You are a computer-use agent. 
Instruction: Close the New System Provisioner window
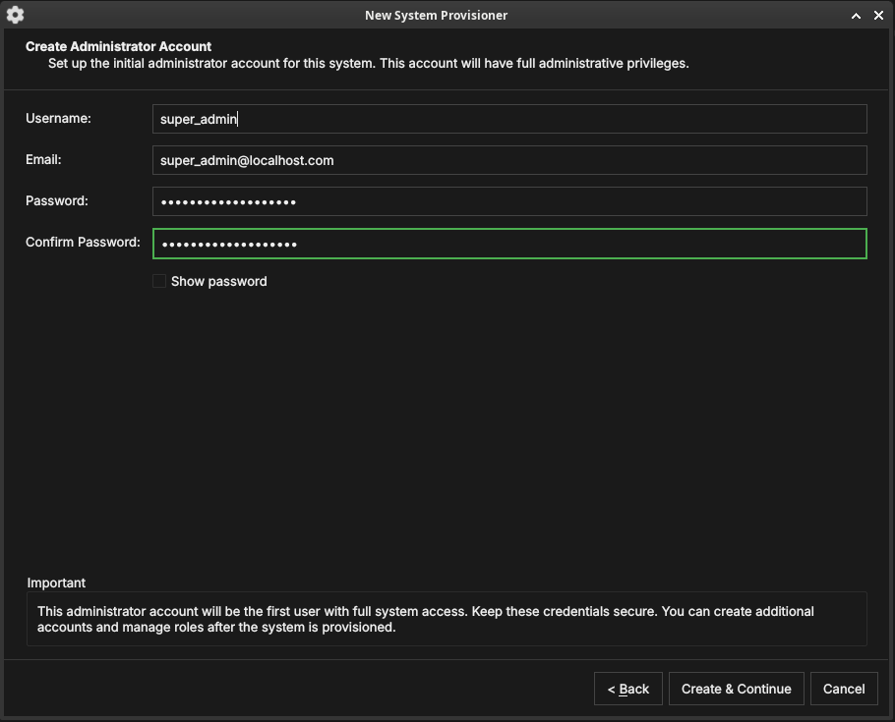(x=878, y=16)
